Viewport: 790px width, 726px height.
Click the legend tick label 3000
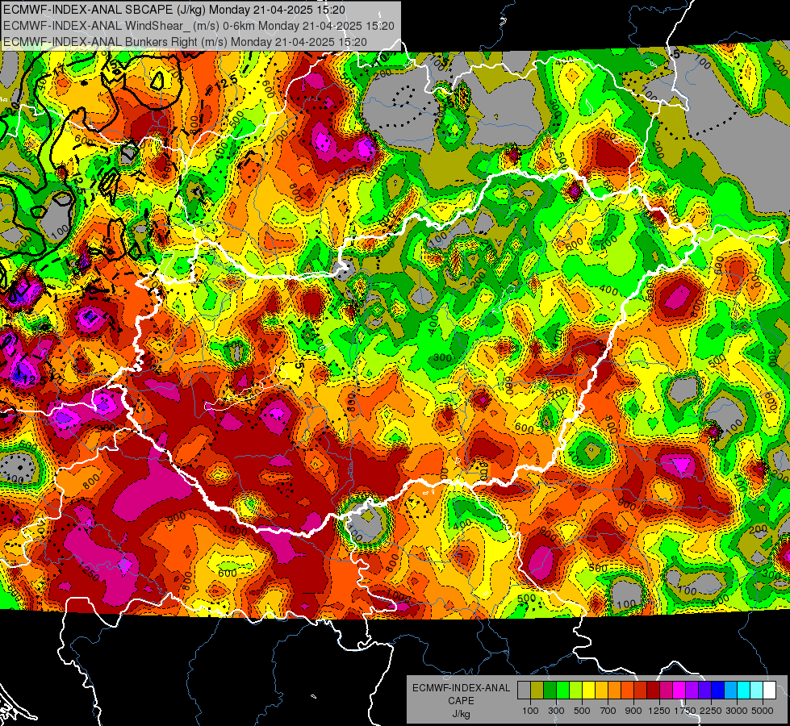click(x=737, y=711)
